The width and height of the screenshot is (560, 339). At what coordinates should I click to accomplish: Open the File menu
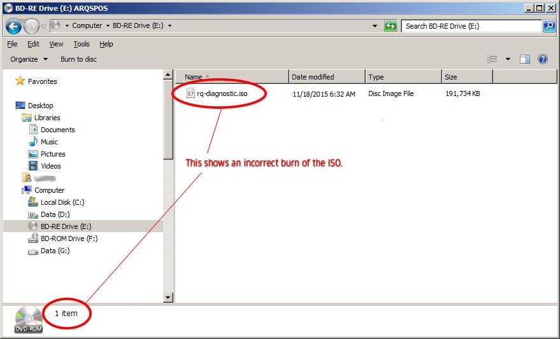point(12,44)
